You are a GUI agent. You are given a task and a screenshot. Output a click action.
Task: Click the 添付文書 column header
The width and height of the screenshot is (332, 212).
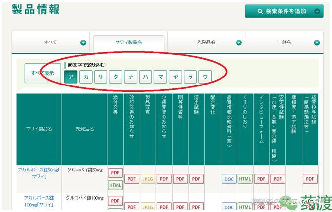point(115,129)
